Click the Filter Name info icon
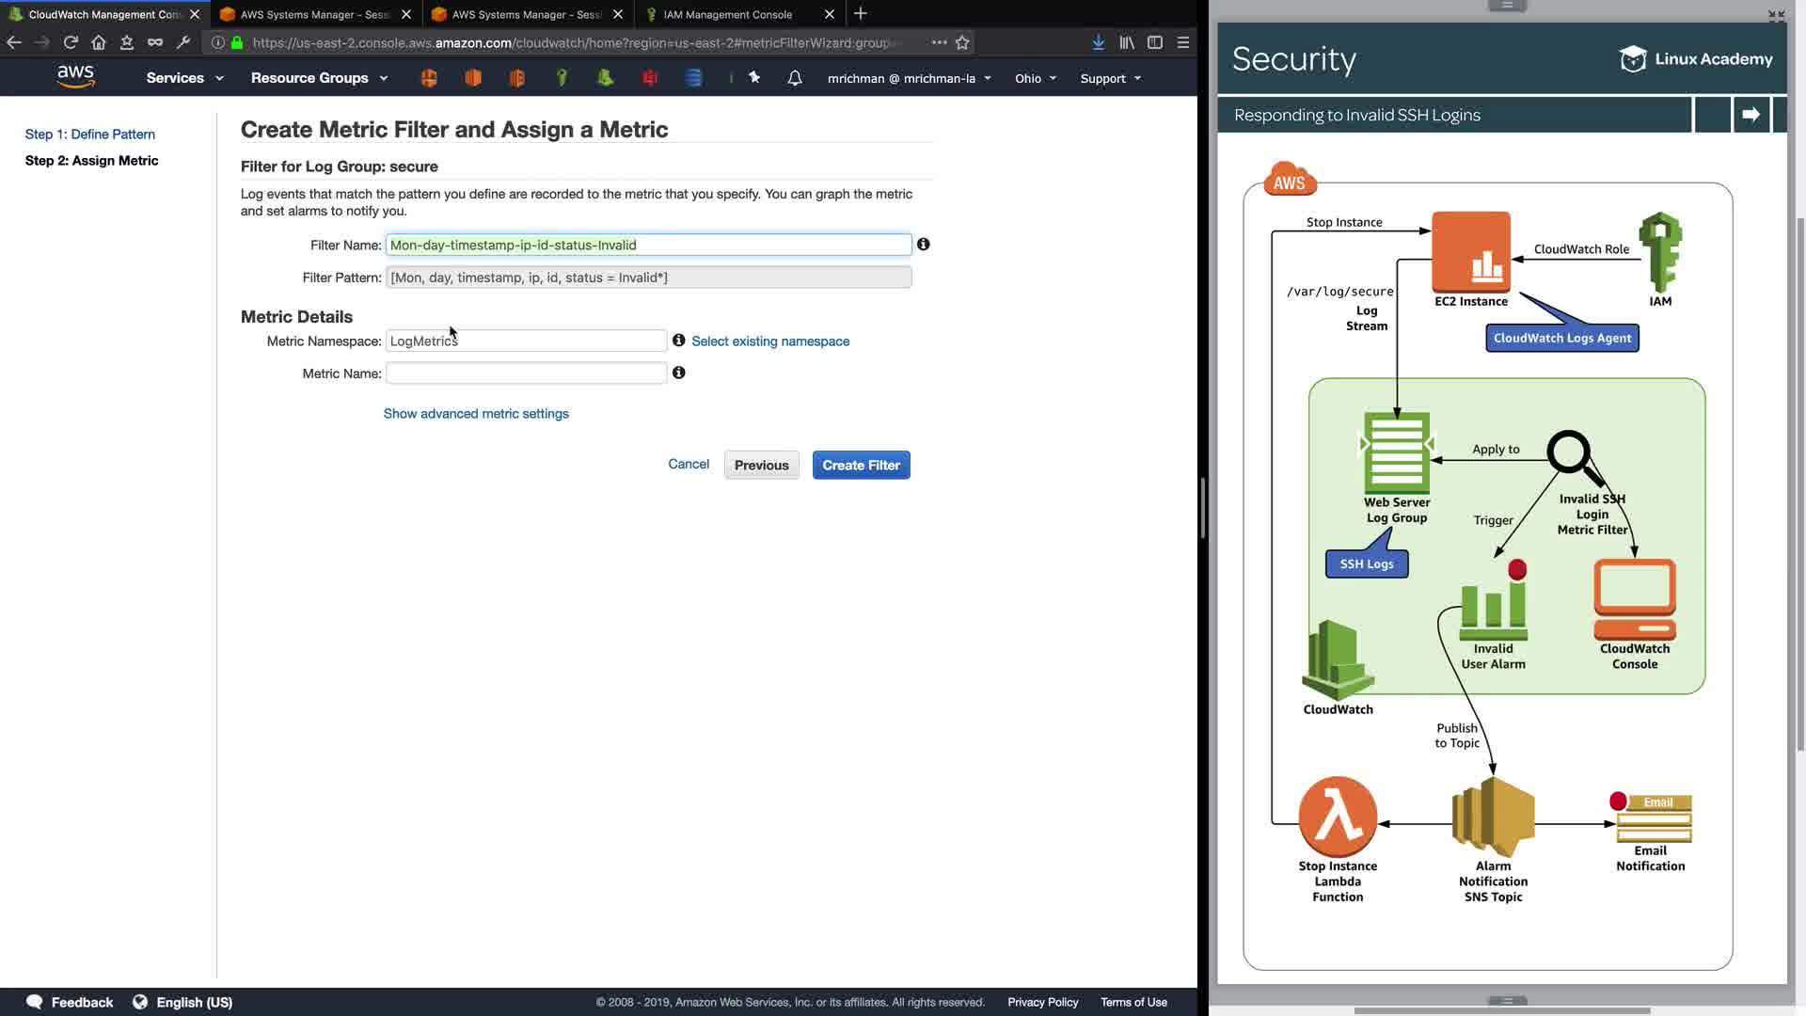 [x=924, y=245]
